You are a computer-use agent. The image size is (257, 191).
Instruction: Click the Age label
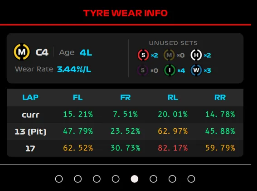click(x=67, y=53)
